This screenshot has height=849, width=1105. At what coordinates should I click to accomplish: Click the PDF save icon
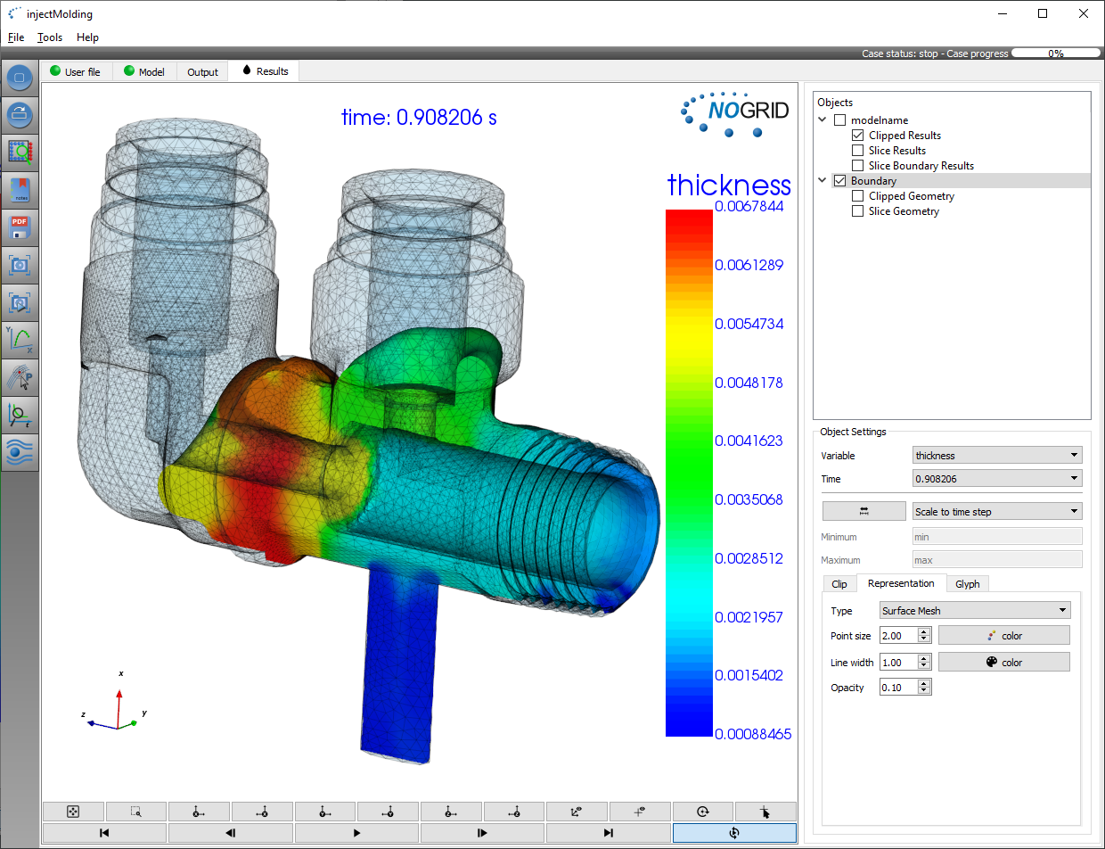(x=20, y=227)
